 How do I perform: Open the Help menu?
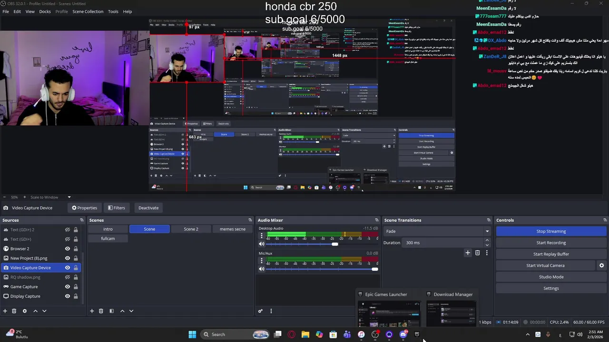[128, 11]
